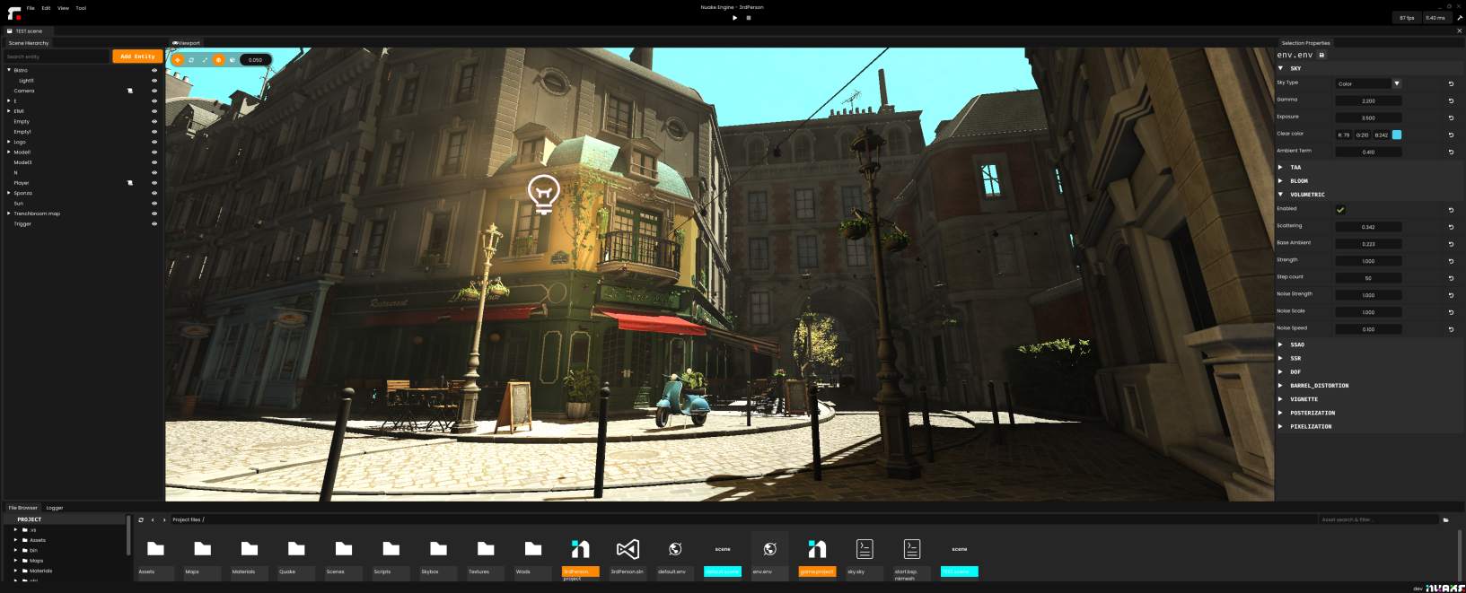Collapse the VOLUMETRIC section
This screenshot has height=593, width=1466.
pyautogui.click(x=1280, y=195)
